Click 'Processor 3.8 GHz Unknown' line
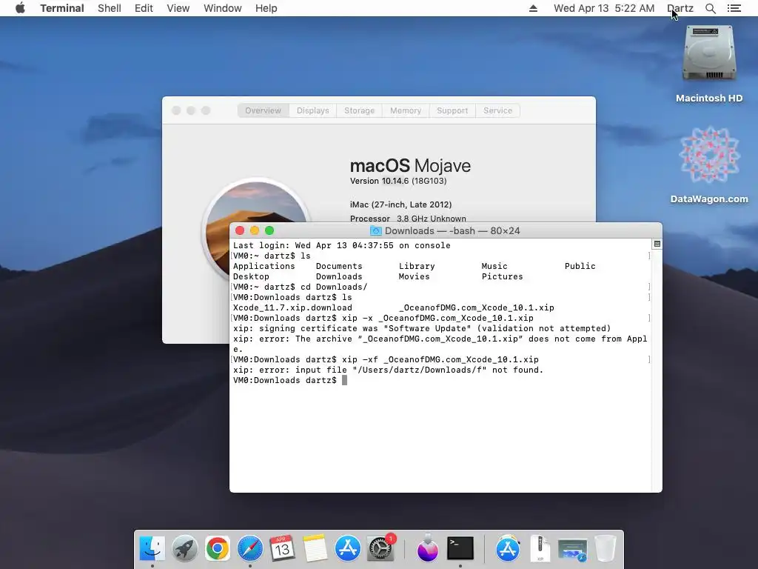 click(x=408, y=219)
